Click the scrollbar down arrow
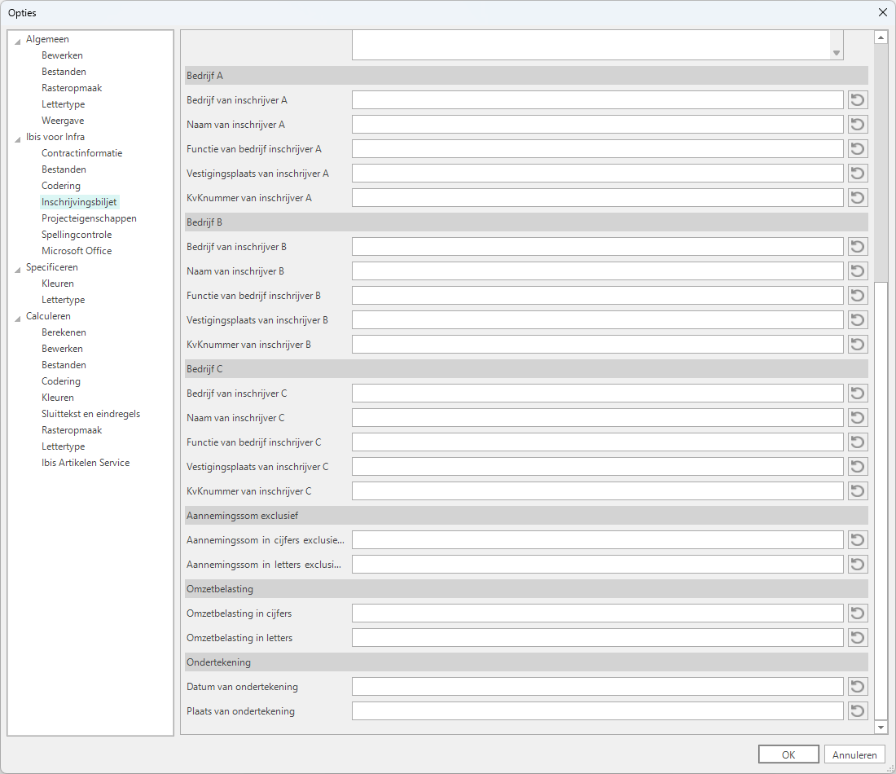 click(x=881, y=727)
